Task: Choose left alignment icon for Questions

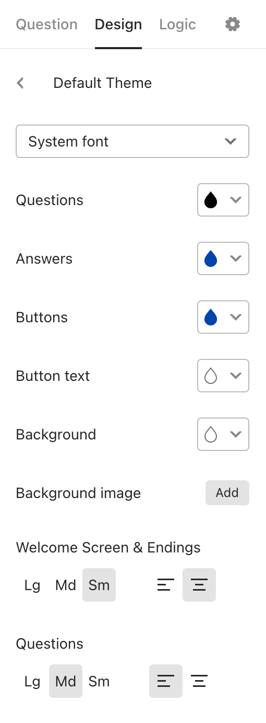Action: [166, 681]
